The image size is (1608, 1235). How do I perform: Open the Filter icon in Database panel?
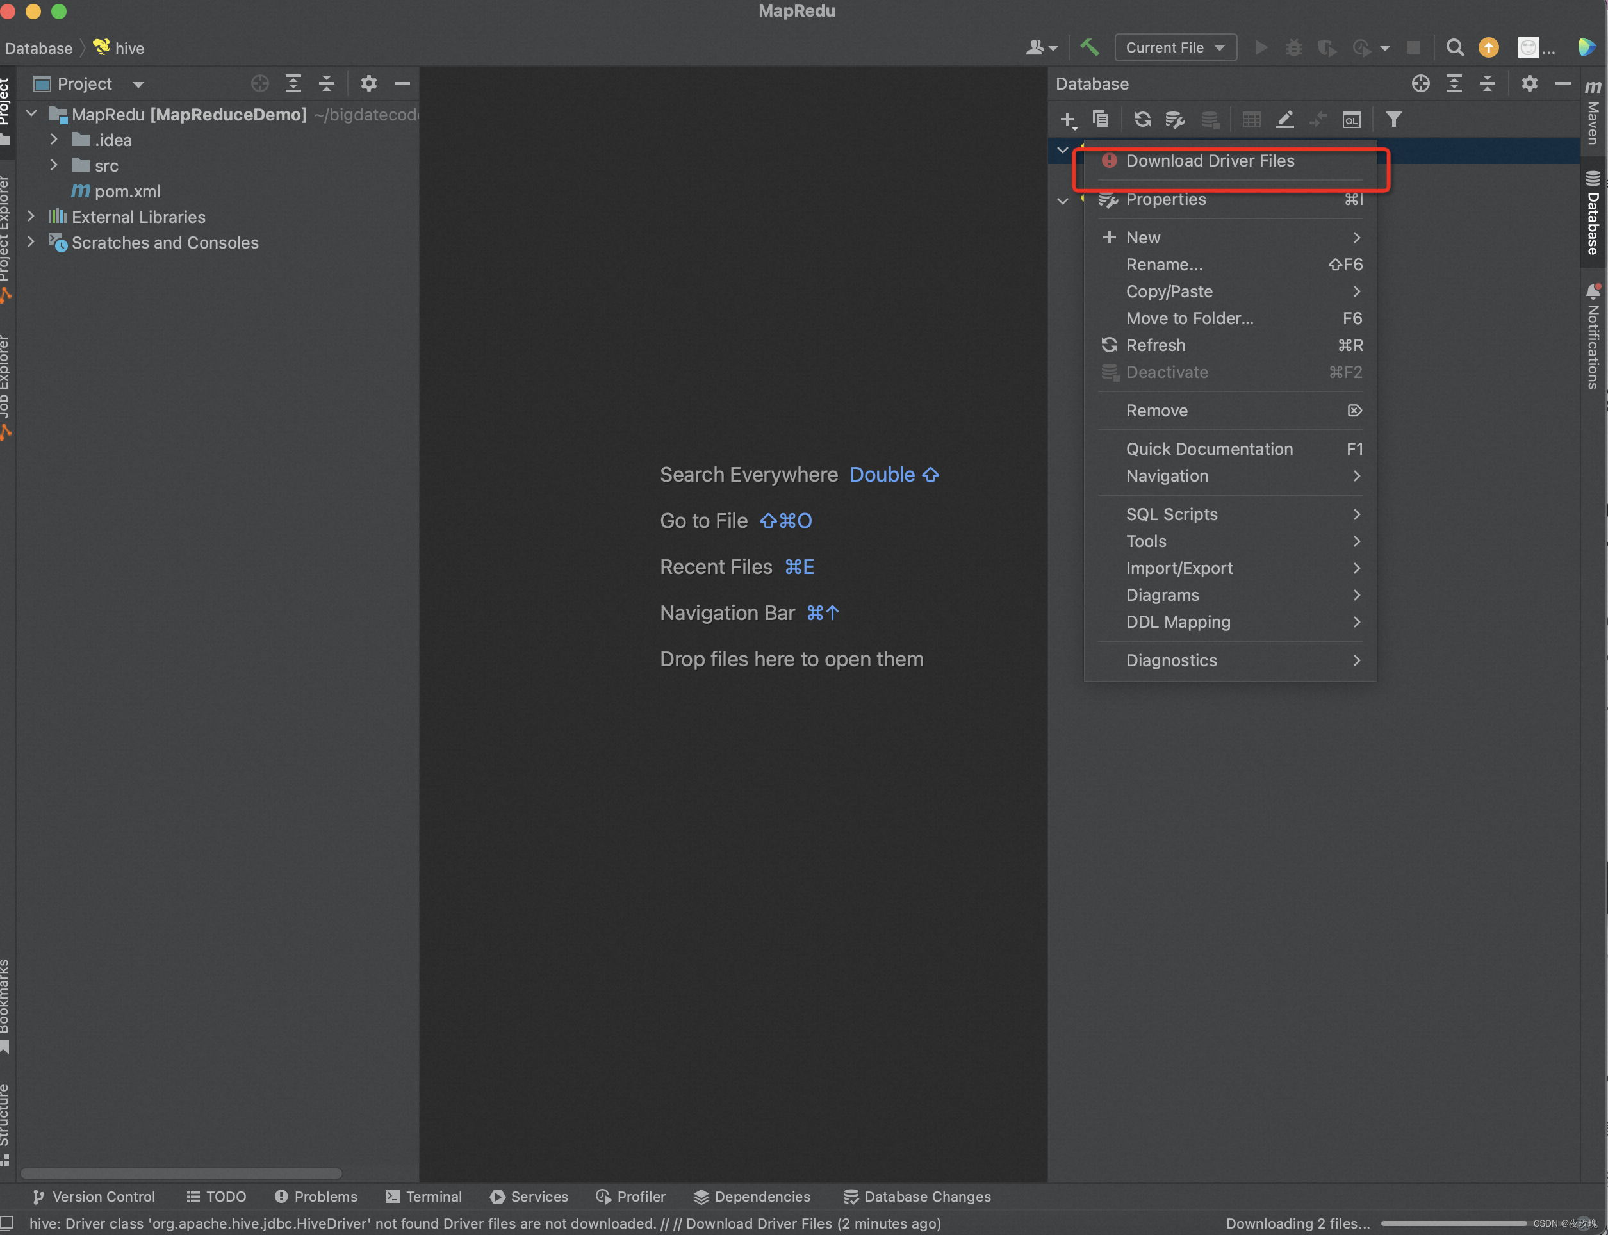click(1394, 119)
